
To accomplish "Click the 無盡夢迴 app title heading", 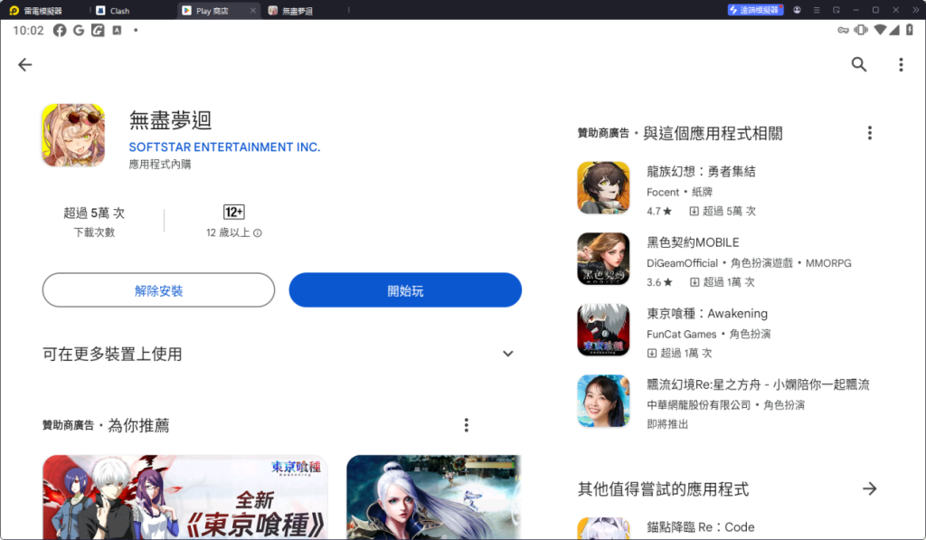I will [x=170, y=120].
